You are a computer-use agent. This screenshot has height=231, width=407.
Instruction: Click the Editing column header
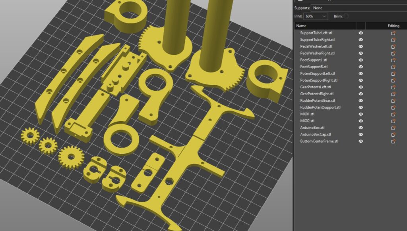coord(393,26)
